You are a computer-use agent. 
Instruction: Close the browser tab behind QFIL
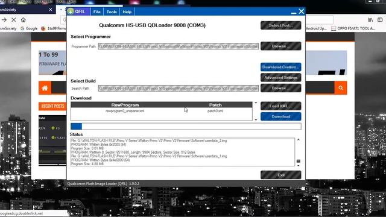[51, 10]
